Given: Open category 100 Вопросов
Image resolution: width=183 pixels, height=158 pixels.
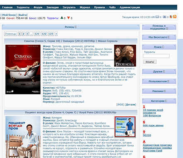Looking at the screenshot, I should (152, 116).
